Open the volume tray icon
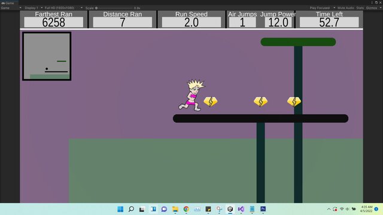Viewport: 383px width, 215px height. coord(347,209)
